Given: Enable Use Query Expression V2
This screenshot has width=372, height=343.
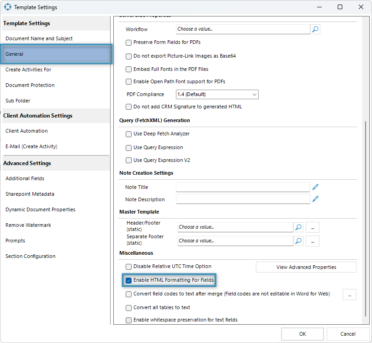Looking at the screenshot, I should click(128, 161).
